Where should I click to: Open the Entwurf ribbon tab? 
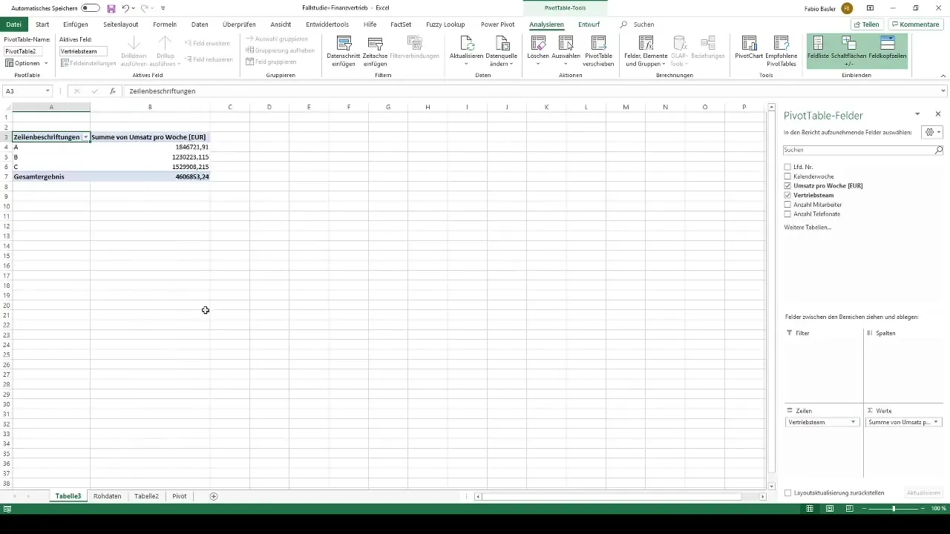tap(589, 24)
